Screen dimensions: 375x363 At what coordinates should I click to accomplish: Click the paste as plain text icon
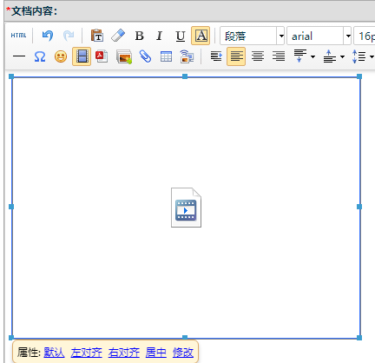tap(97, 36)
